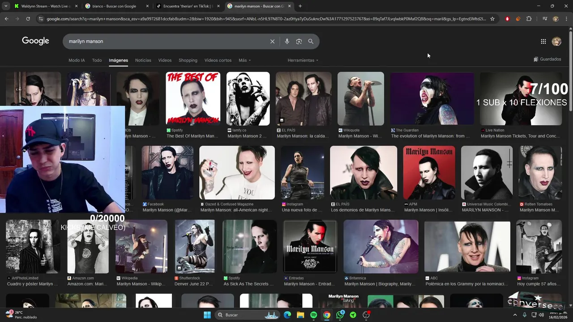This screenshot has width=573, height=322.
Task: Open the Chrome profile avatar in the toolbar
Action: coord(556,19)
